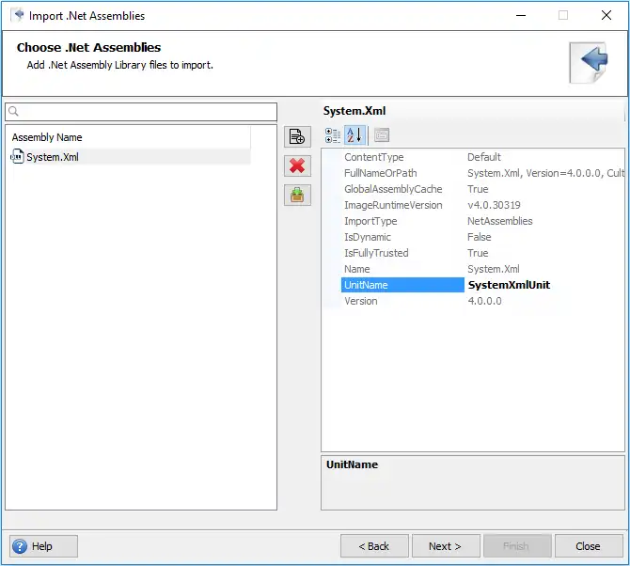
Task: Proceed with the Next button
Action: [446, 546]
